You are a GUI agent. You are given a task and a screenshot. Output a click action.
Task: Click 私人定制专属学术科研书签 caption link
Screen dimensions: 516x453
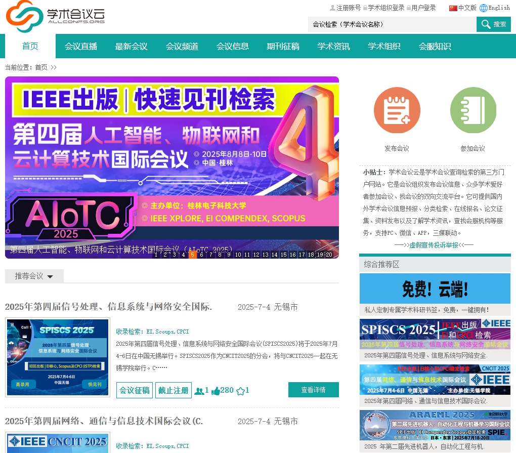pos(426,310)
